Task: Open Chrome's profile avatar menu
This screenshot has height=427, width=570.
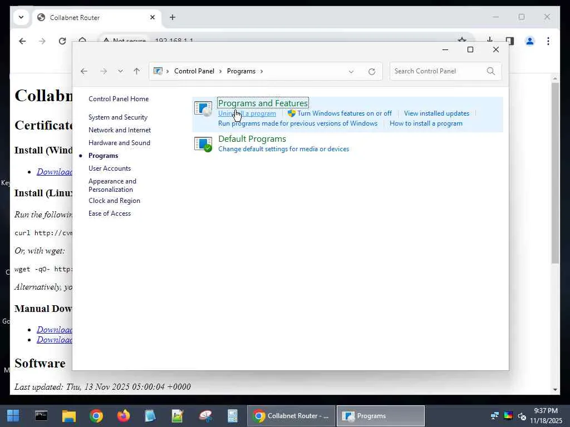Action: tap(530, 41)
